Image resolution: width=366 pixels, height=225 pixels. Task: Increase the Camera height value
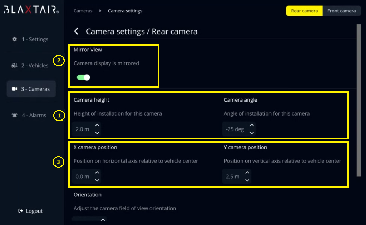[x=97, y=125]
